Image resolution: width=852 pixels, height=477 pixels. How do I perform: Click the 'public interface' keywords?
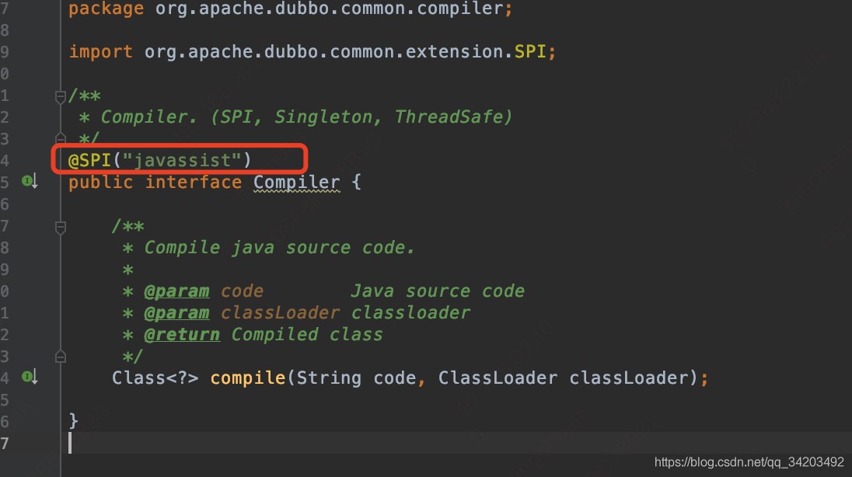(x=155, y=182)
